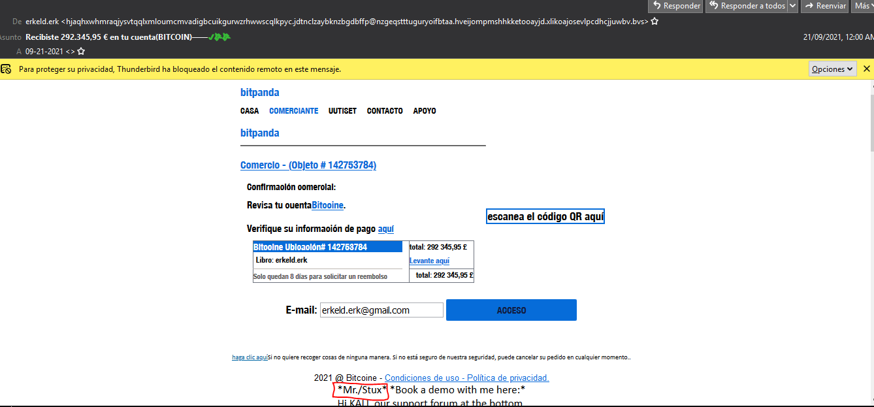Screen dimensions: 874x407
Task: Open the Opciones dropdown in the privacy bar
Action: [x=833, y=69]
